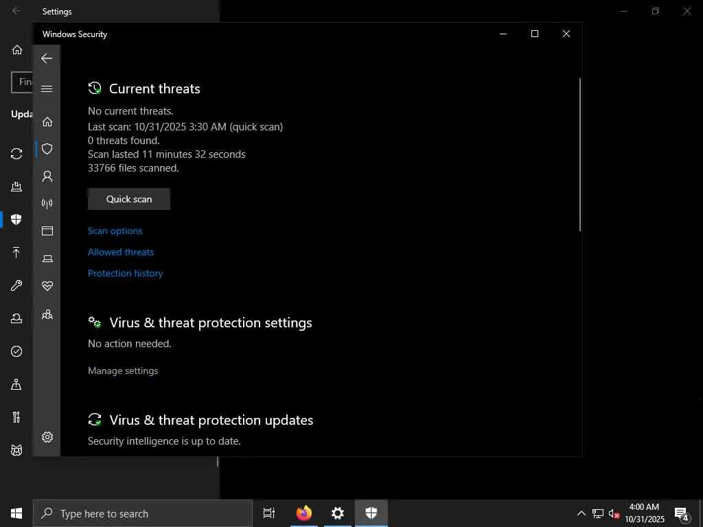Image resolution: width=703 pixels, height=527 pixels.
Task: Open Allowed threats link
Action: click(121, 252)
